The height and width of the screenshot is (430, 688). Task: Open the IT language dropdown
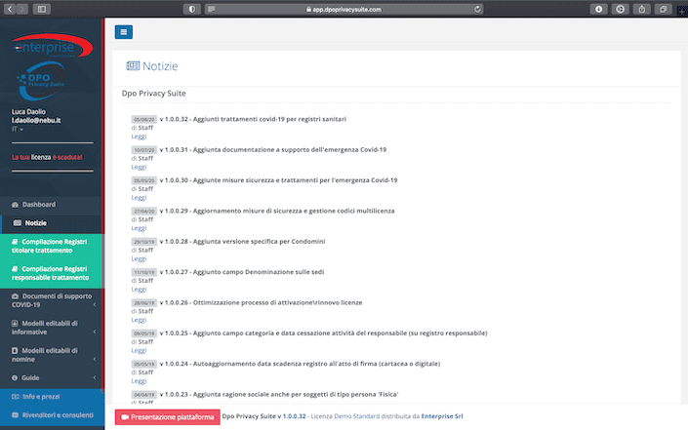[x=18, y=130]
